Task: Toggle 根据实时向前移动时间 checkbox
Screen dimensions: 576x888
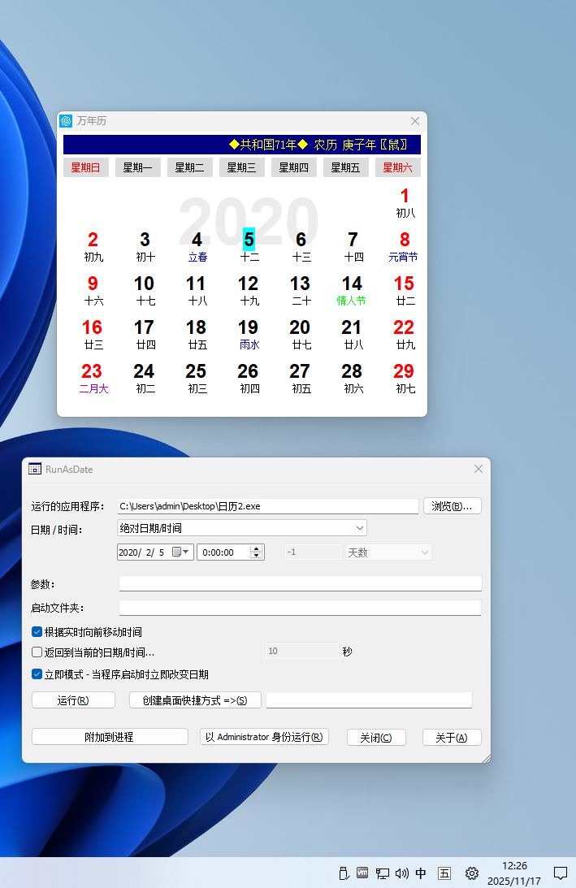Action: click(37, 631)
